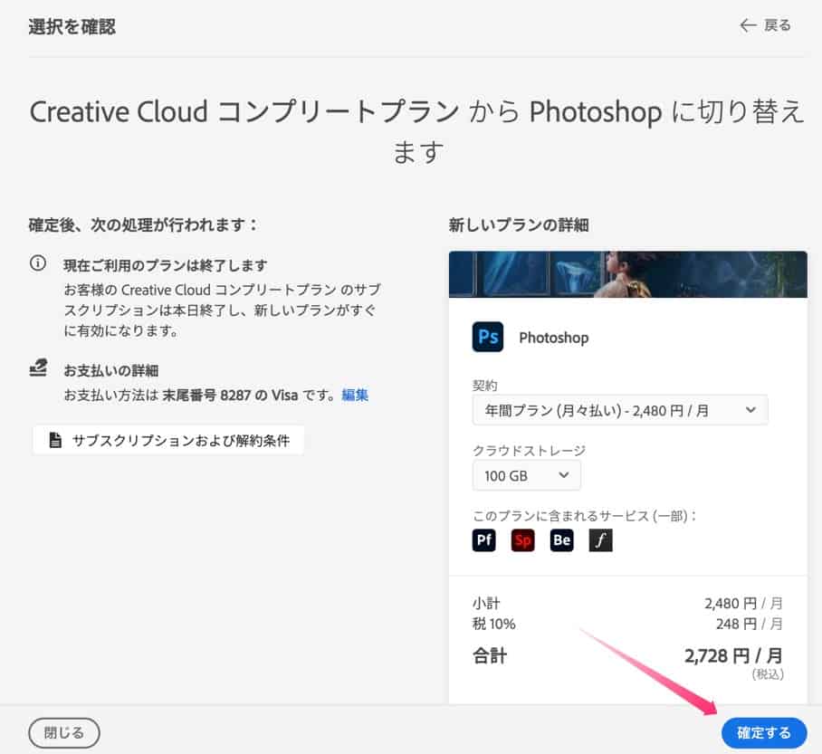Click the document icon in the サブスクリプション button
The height and width of the screenshot is (754, 822).
56,440
